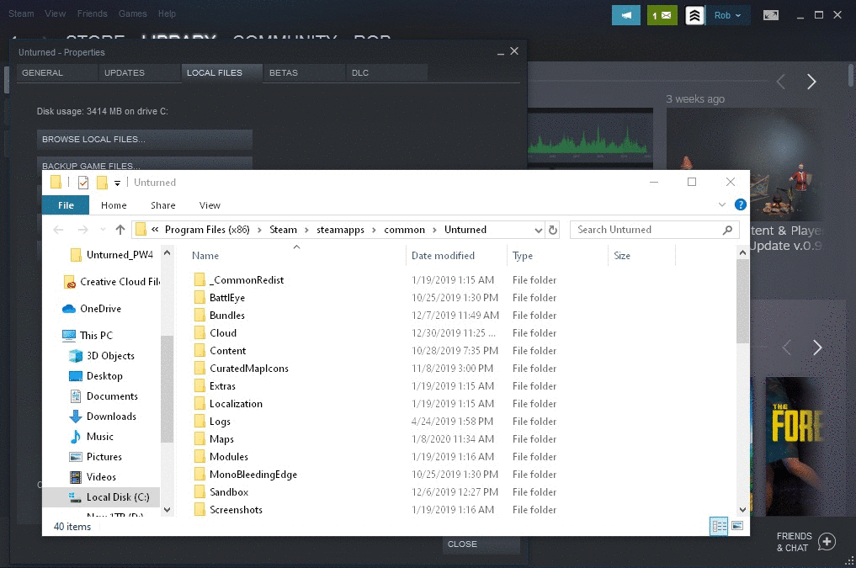Click the Friends & Chat plus icon

click(x=827, y=542)
